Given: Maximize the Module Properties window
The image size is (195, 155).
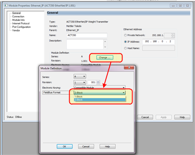Looking at the screenshot, I should click(180, 6).
